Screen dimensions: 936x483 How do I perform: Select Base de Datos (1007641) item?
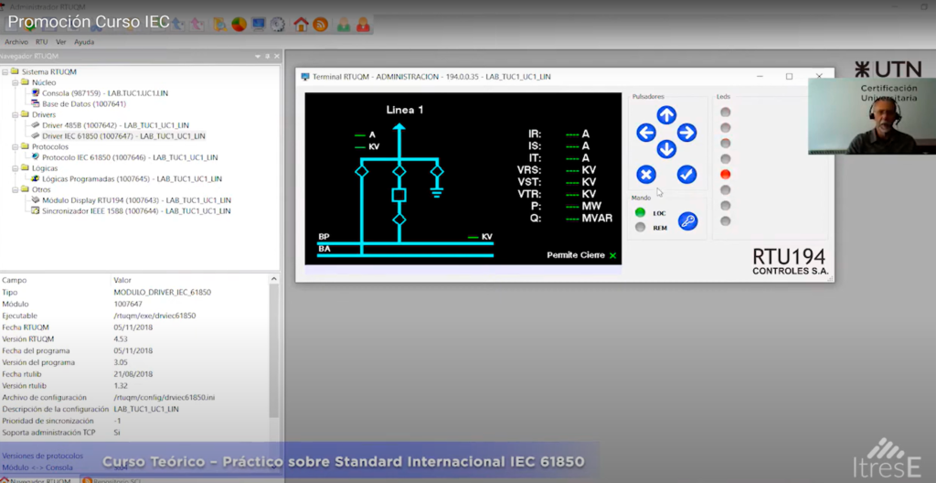point(84,104)
